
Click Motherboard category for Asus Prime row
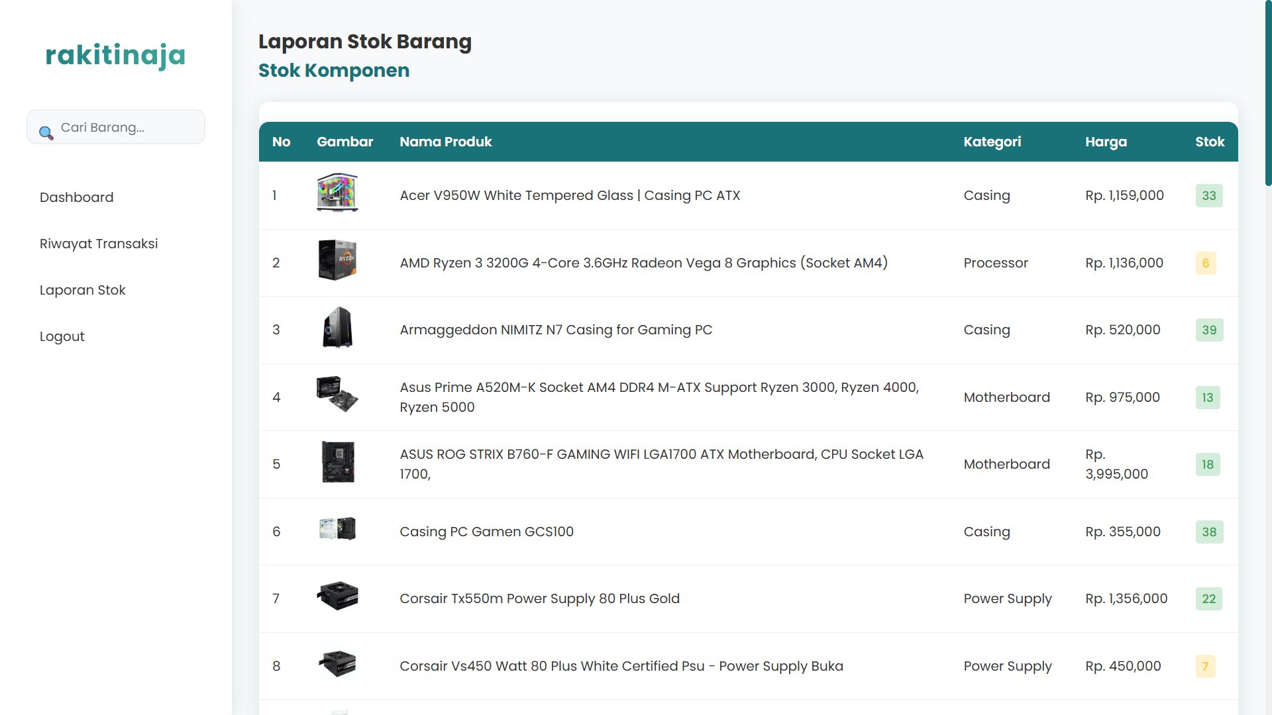pyautogui.click(x=1007, y=397)
